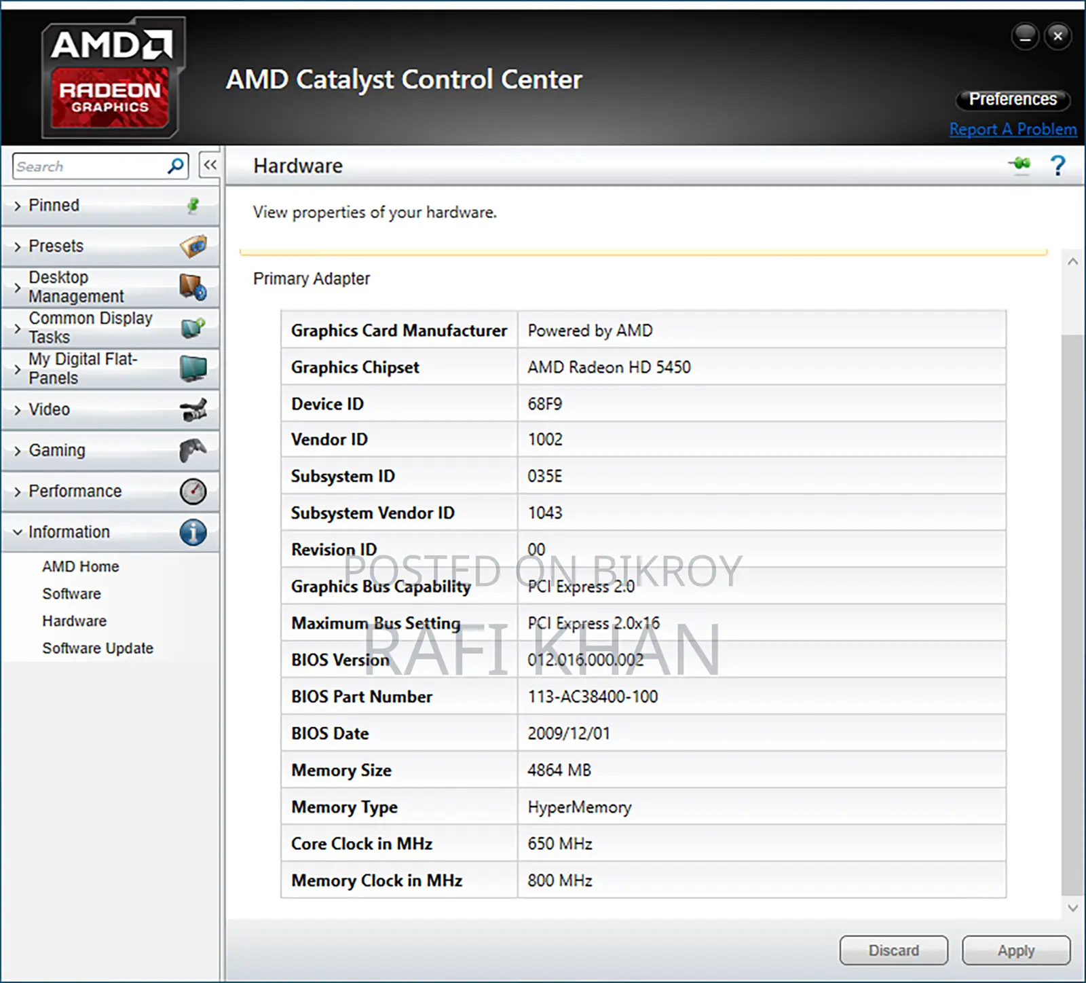1086x983 pixels.
Task: Select Hardware in the Information list
Action: pyautogui.click(x=74, y=620)
